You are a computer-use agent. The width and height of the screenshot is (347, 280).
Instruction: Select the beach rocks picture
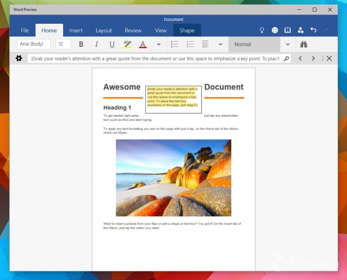click(173, 178)
